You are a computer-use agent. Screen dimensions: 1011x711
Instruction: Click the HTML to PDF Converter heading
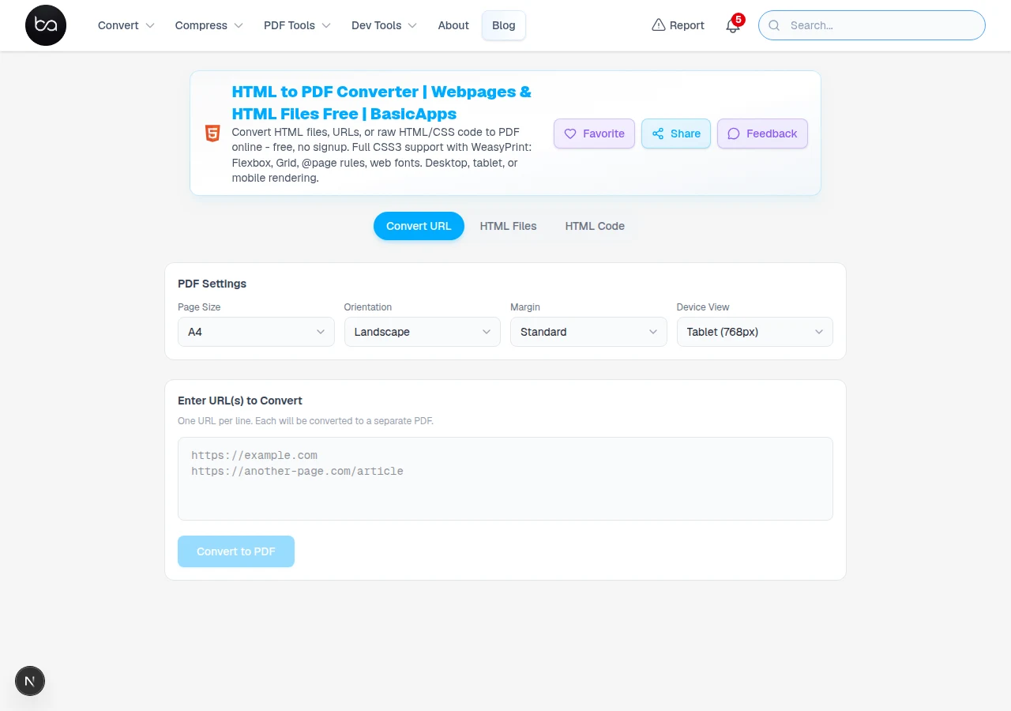click(381, 103)
